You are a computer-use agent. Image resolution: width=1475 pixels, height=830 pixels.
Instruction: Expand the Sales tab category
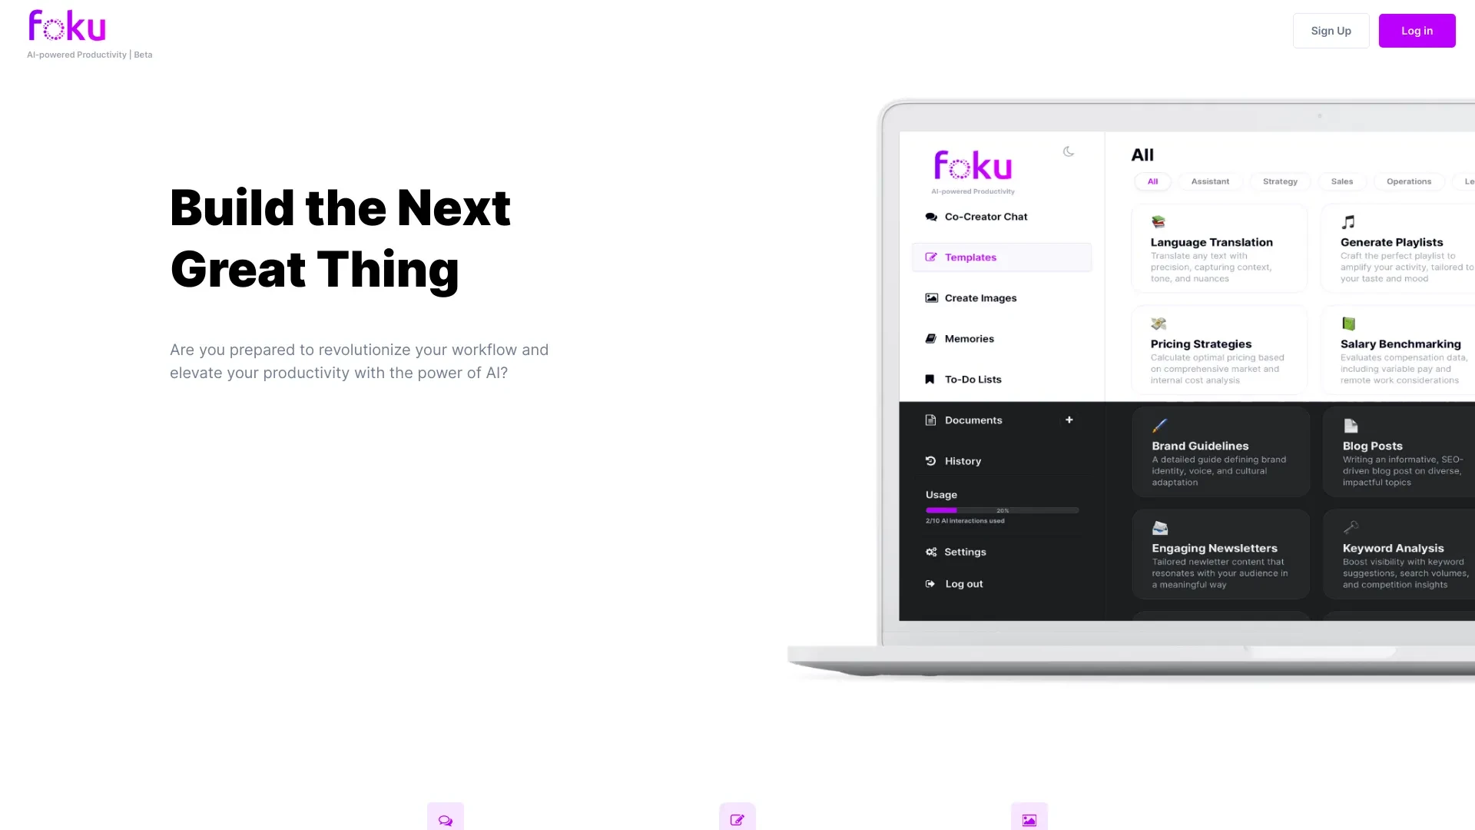1342,181
